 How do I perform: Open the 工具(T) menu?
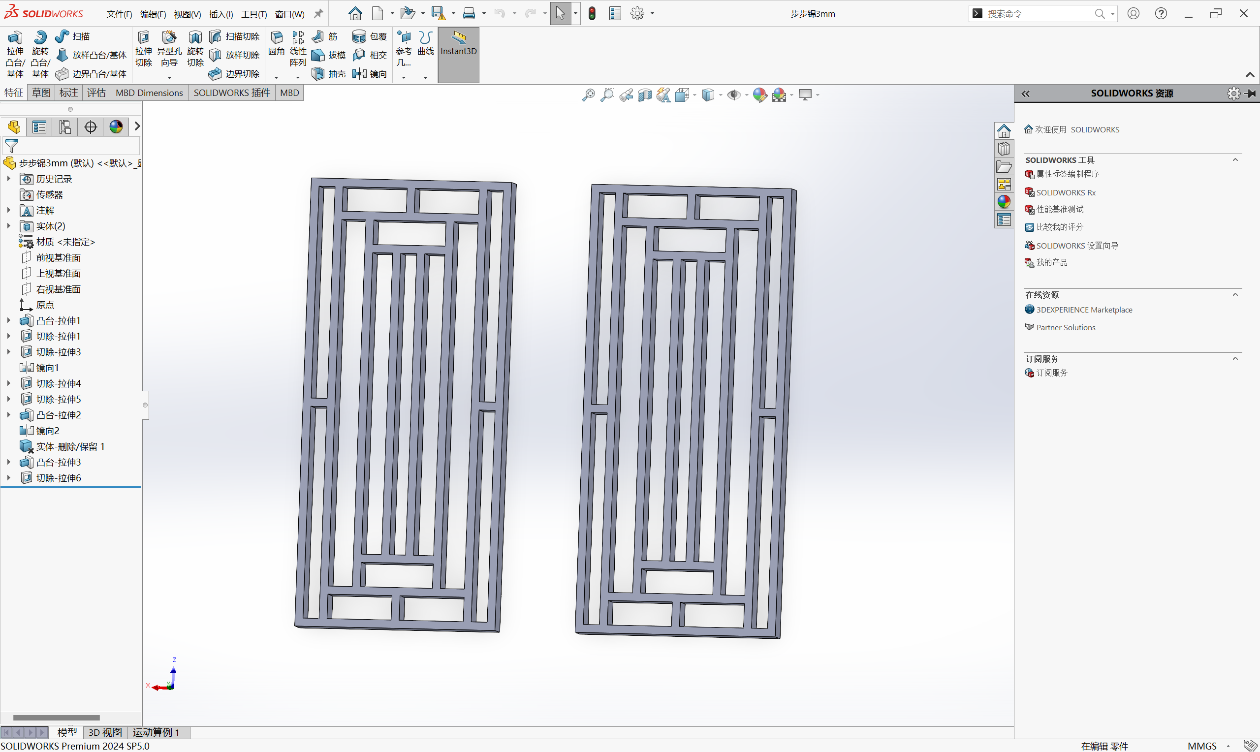click(x=254, y=14)
